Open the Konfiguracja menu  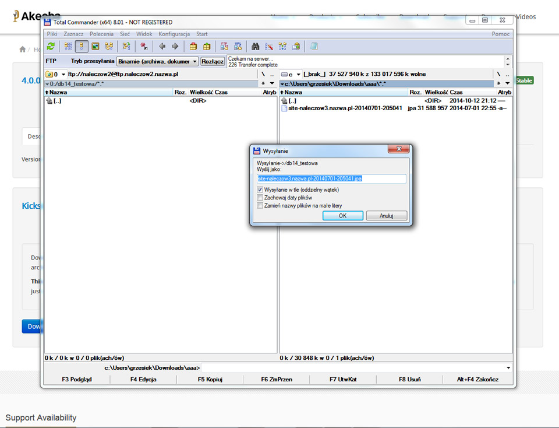coord(174,34)
